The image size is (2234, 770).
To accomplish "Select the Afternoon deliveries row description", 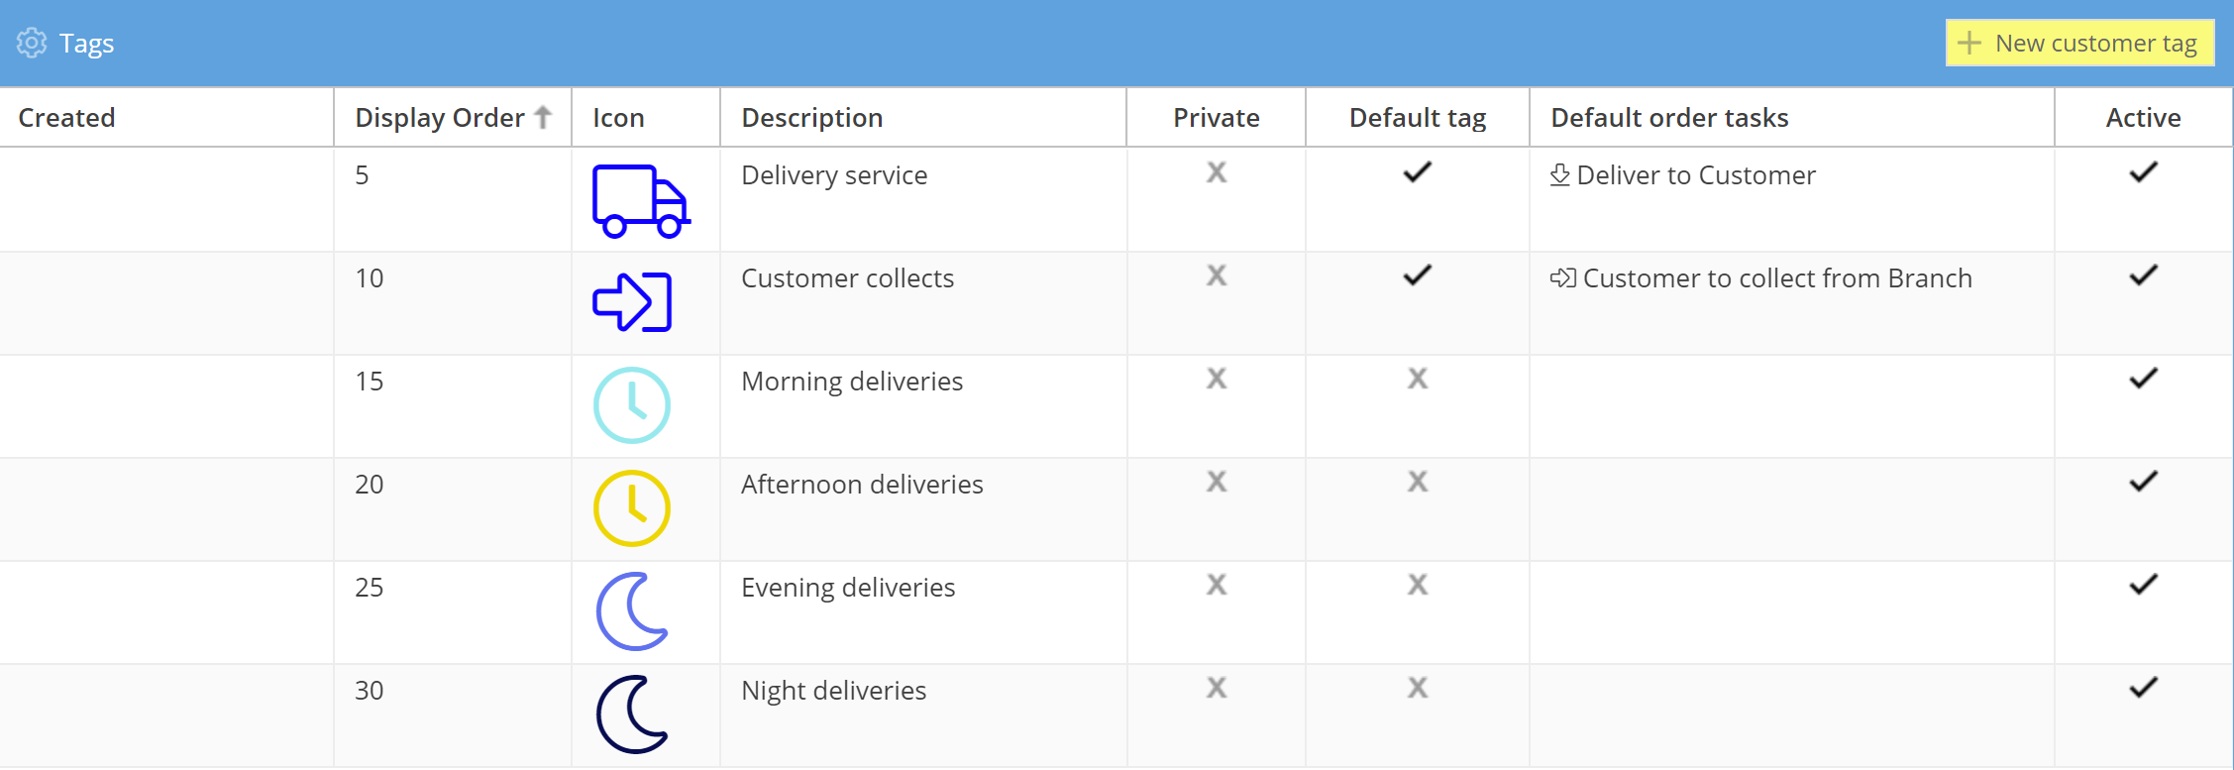I will (862, 485).
